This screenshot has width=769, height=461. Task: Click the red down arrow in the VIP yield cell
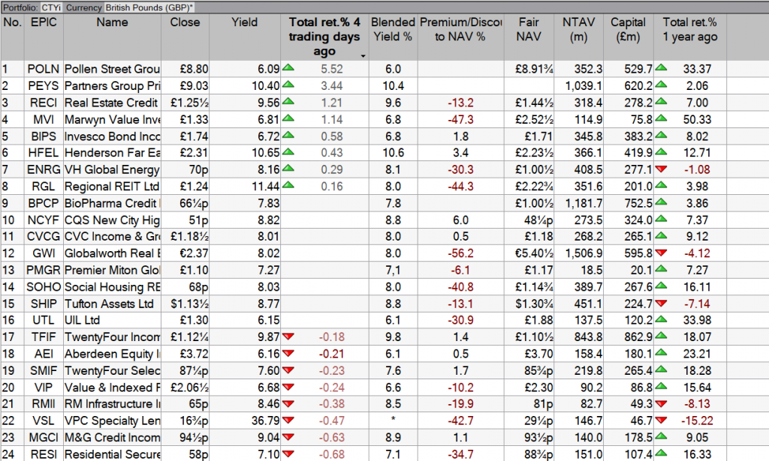coord(288,387)
